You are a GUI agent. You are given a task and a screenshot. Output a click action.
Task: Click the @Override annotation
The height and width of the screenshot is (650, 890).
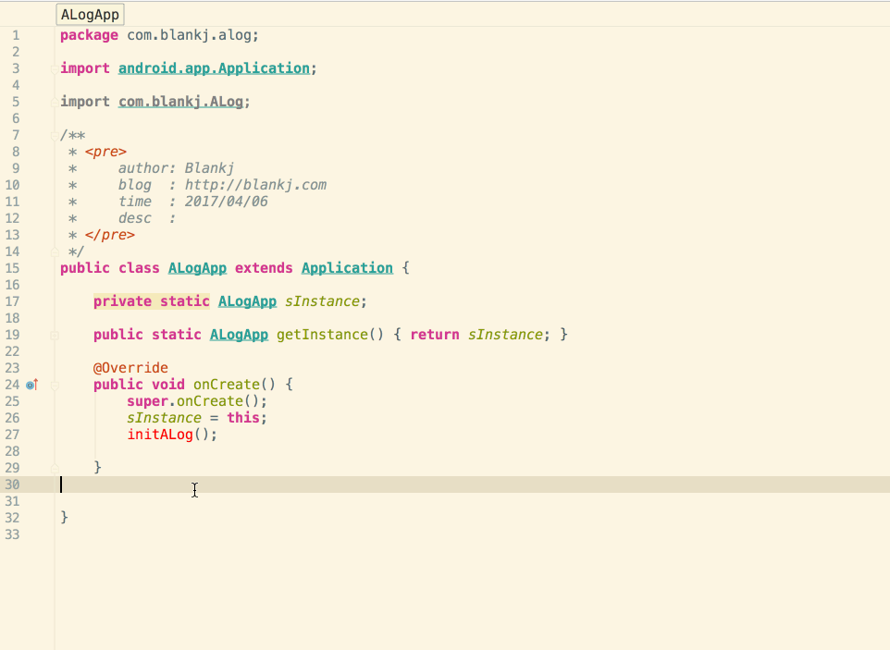(x=130, y=368)
